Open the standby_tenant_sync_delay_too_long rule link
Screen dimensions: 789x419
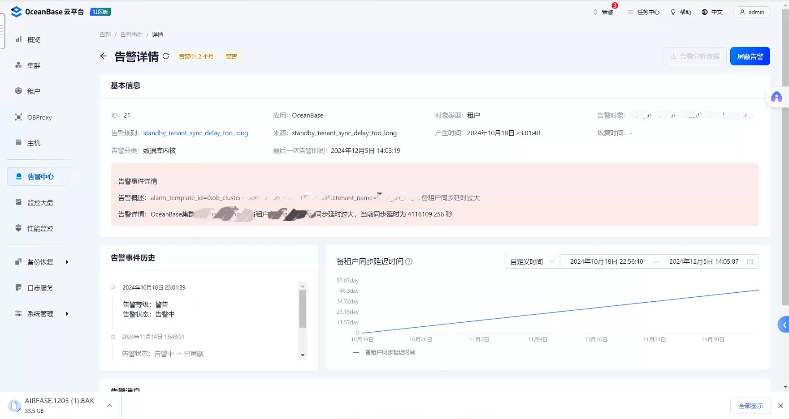[x=195, y=133]
